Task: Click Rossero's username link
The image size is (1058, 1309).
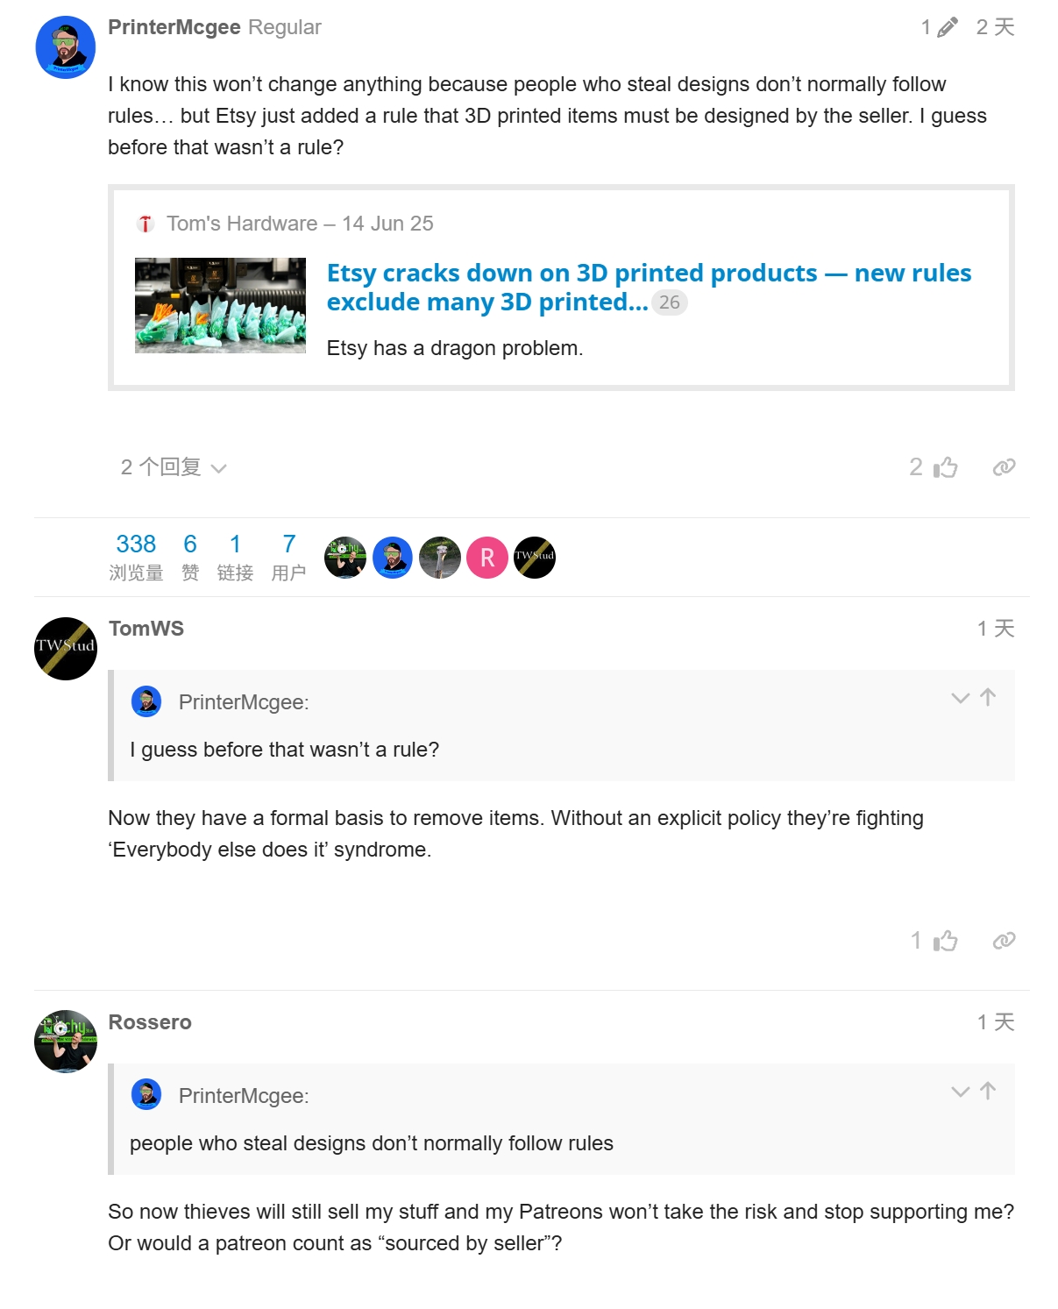Action: 150,1022
